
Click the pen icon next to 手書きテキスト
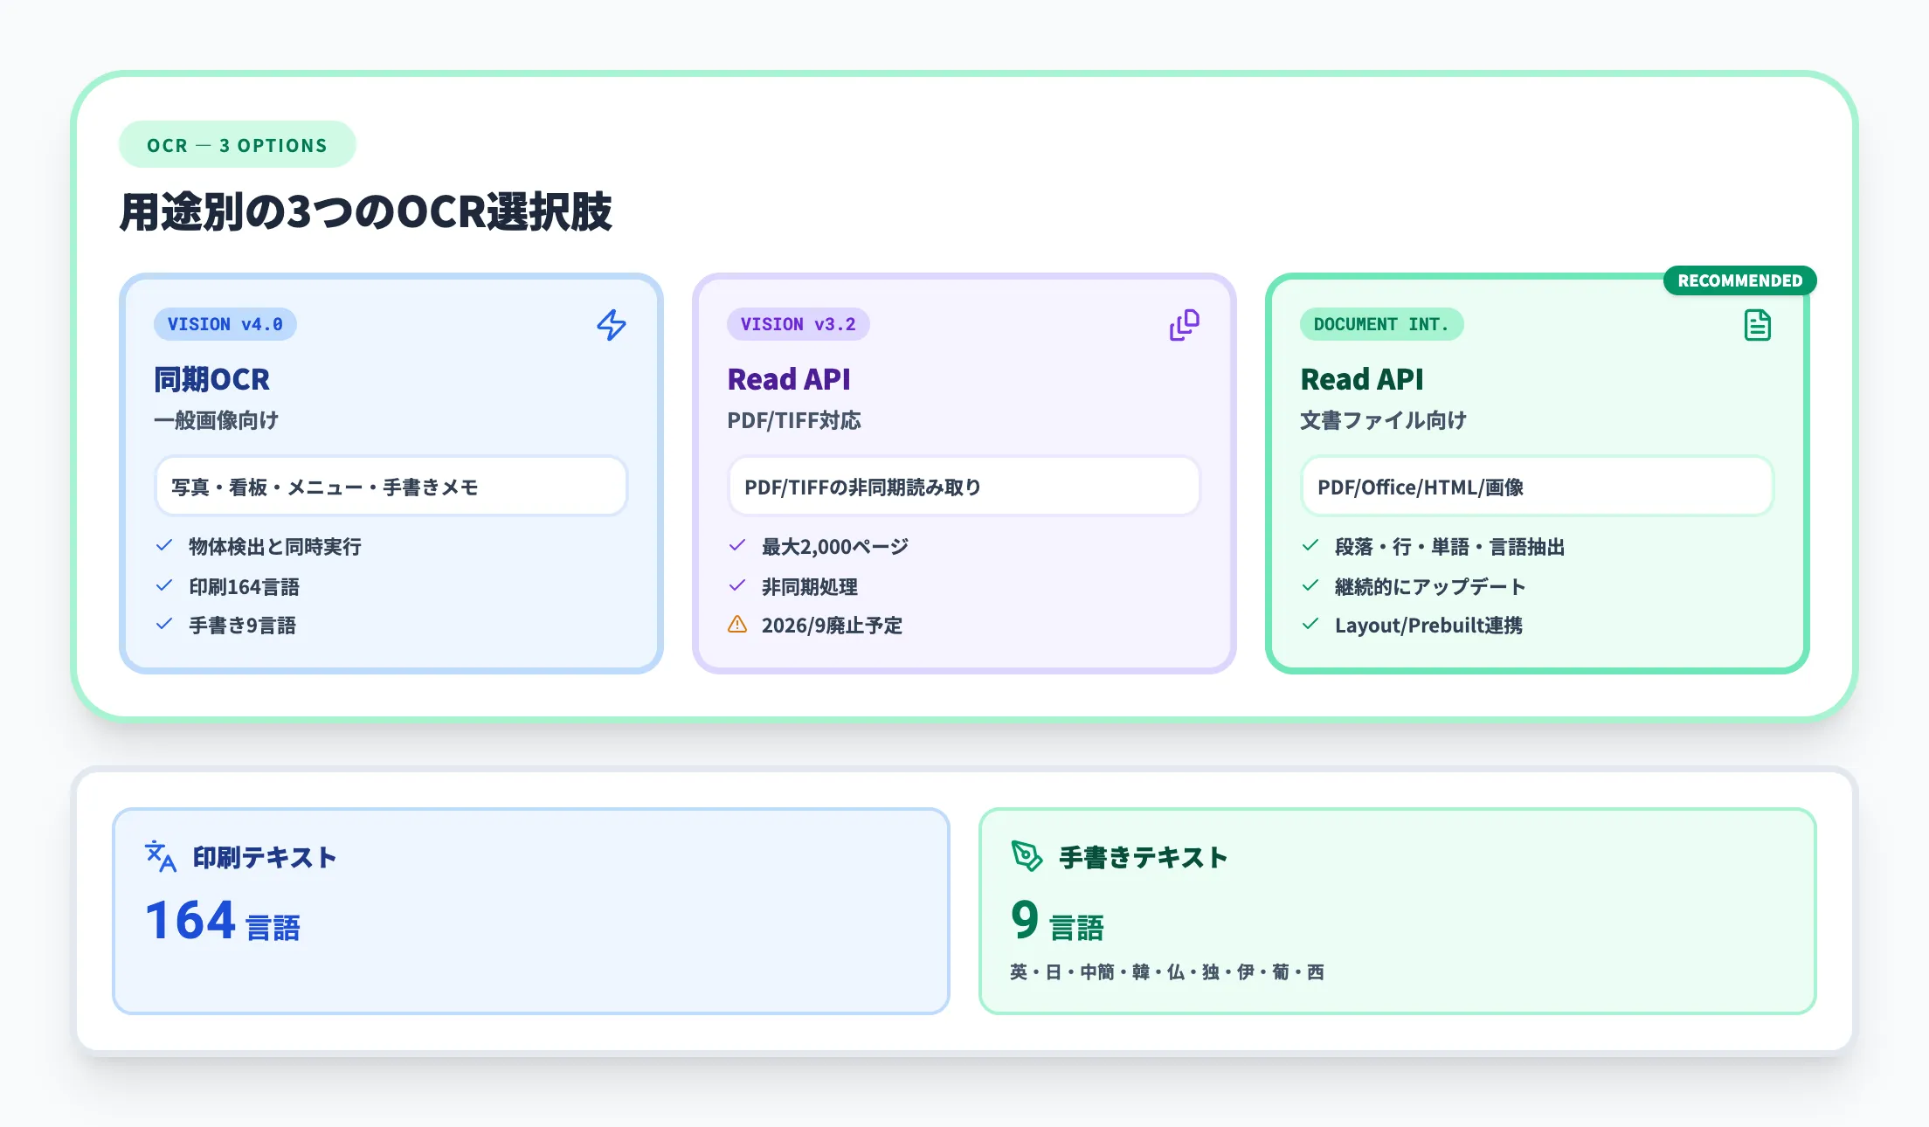coord(1025,857)
